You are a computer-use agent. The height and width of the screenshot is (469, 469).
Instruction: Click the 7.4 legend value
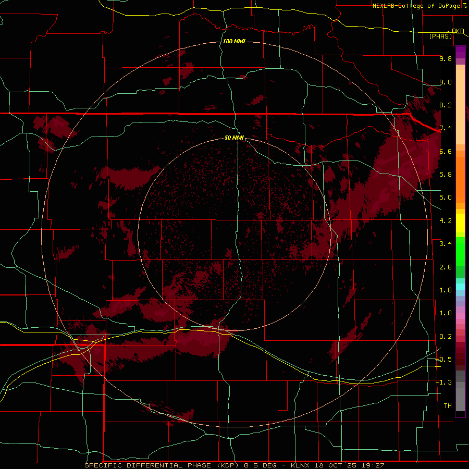pos(446,128)
